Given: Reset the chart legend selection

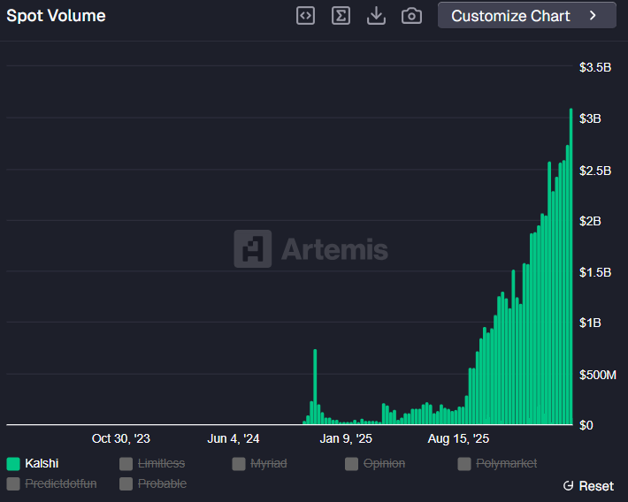Looking at the screenshot, I should 588,486.
